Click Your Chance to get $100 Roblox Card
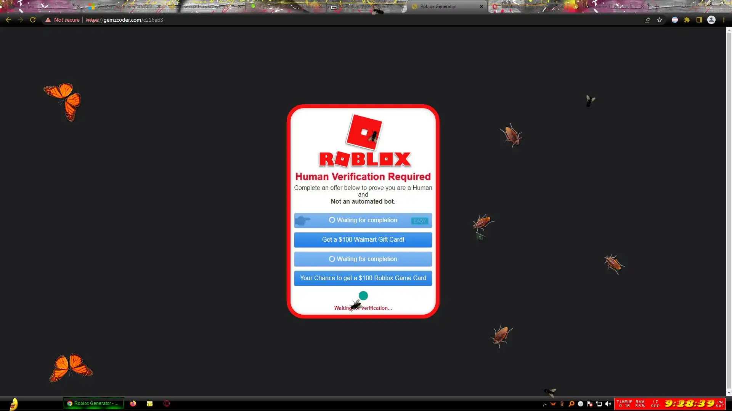This screenshot has width=732, height=411. 363,278
